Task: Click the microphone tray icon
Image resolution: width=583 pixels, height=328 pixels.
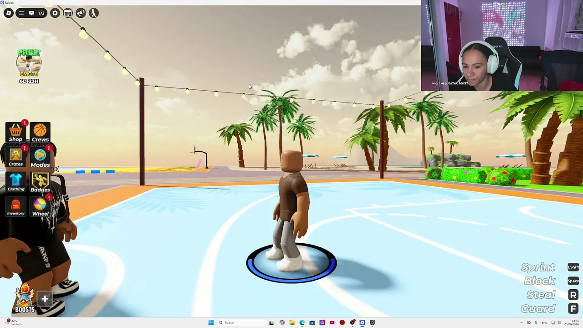Action: (536, 323)
